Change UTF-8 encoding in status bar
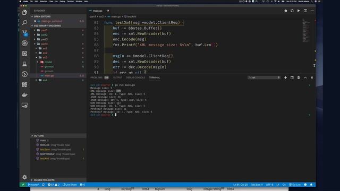The width and height of the screenshot is (340, 191). point(269,185)
